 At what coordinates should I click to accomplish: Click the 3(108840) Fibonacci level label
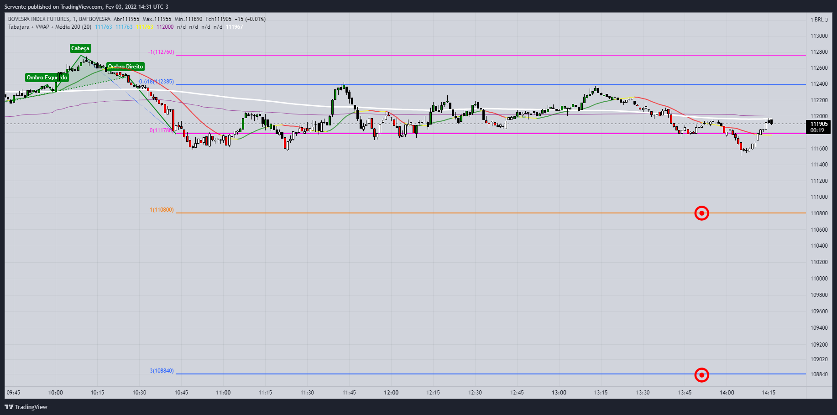tap(162, 371)
